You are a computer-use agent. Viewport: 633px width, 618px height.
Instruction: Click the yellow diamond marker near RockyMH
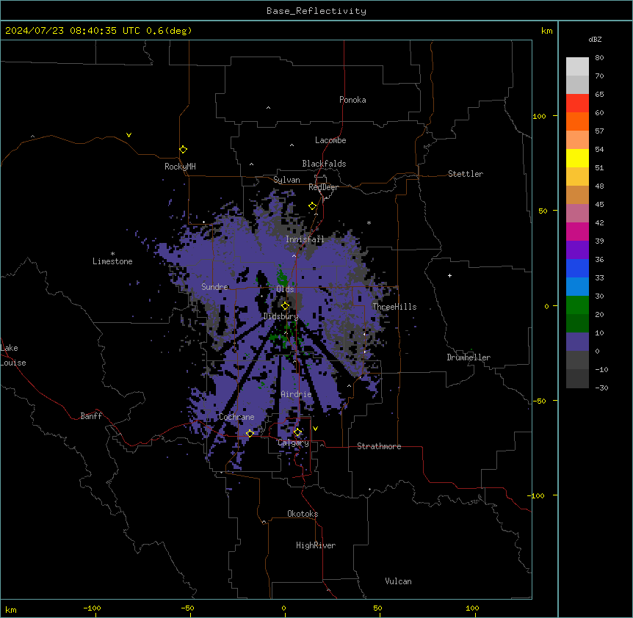click(x=183, y=149)
